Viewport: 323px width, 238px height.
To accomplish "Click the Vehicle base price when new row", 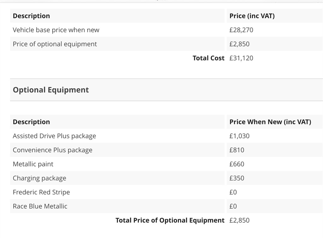I will point(56,30).
